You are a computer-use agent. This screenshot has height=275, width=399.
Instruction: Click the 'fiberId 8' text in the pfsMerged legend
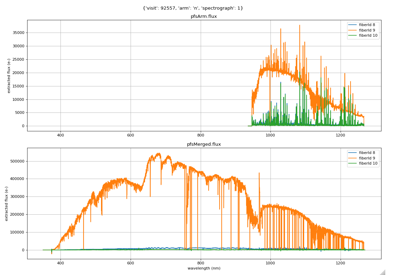pyautogui.click(x=367, y=153)
